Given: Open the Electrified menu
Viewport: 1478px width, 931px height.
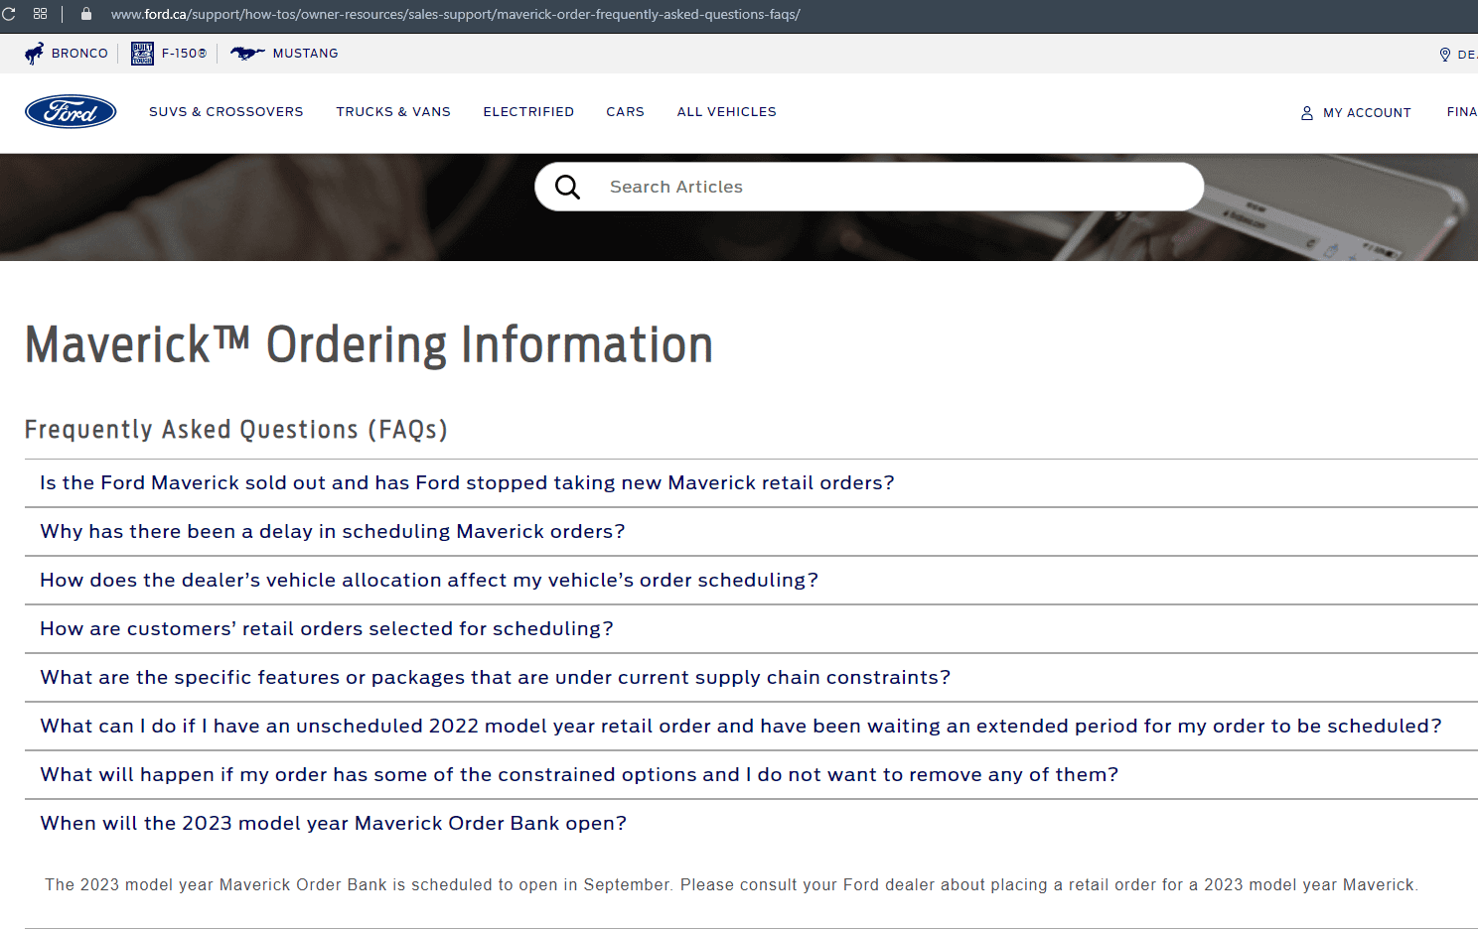Looking at the screenshot, I should pyautogui.click(x=528, y=112).
